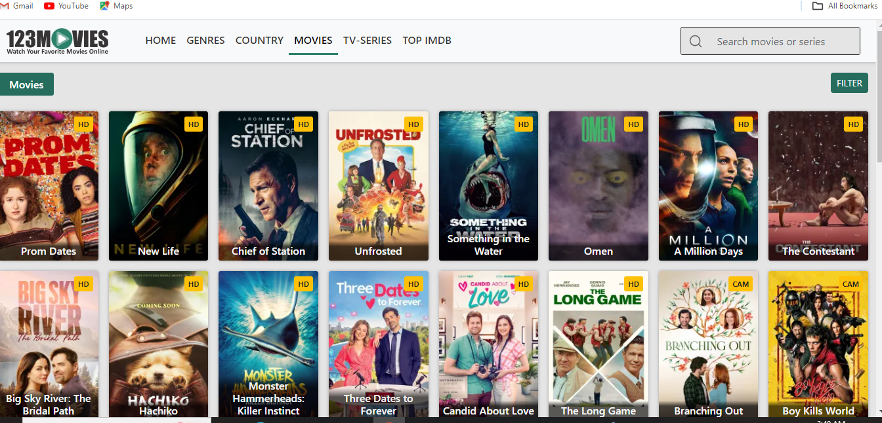Click the HD badge on Hachiko
The height and width of the screenshot is (423, 882).
point(194,284)
